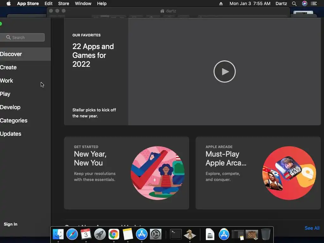The height and width of the screenshot is (243, 324).
Task: Open Updates in the sidebar
Action: pos(25,134)
